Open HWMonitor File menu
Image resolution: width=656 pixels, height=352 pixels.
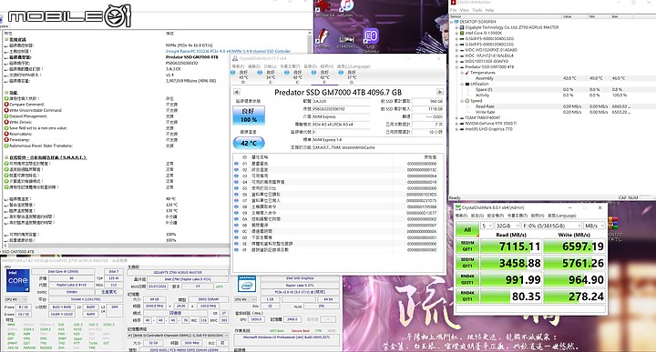453,10
